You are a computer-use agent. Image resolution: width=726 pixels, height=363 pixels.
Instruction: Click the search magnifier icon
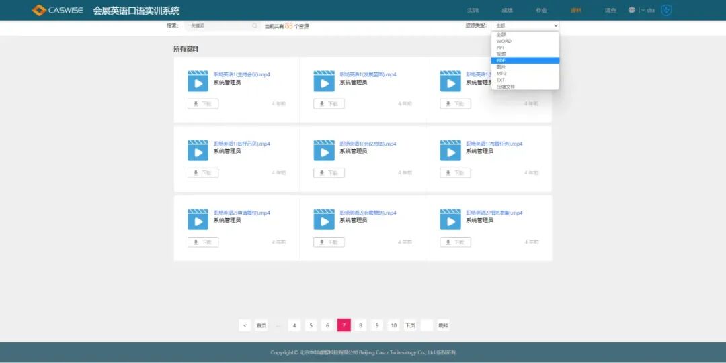point(255,25)
